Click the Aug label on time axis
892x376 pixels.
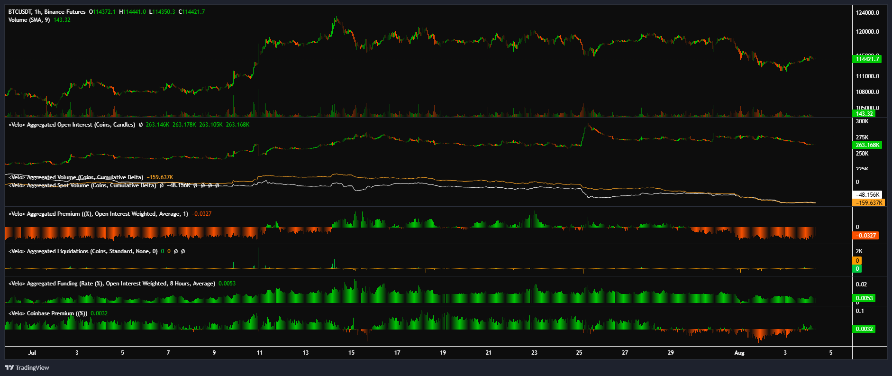click(739, 353)
